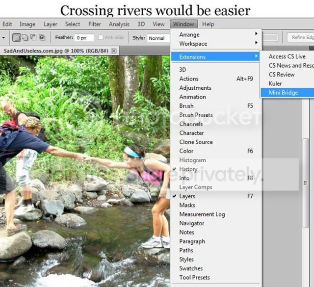Toggle the Anti-alias checkbox

click(x=101, y=37)
